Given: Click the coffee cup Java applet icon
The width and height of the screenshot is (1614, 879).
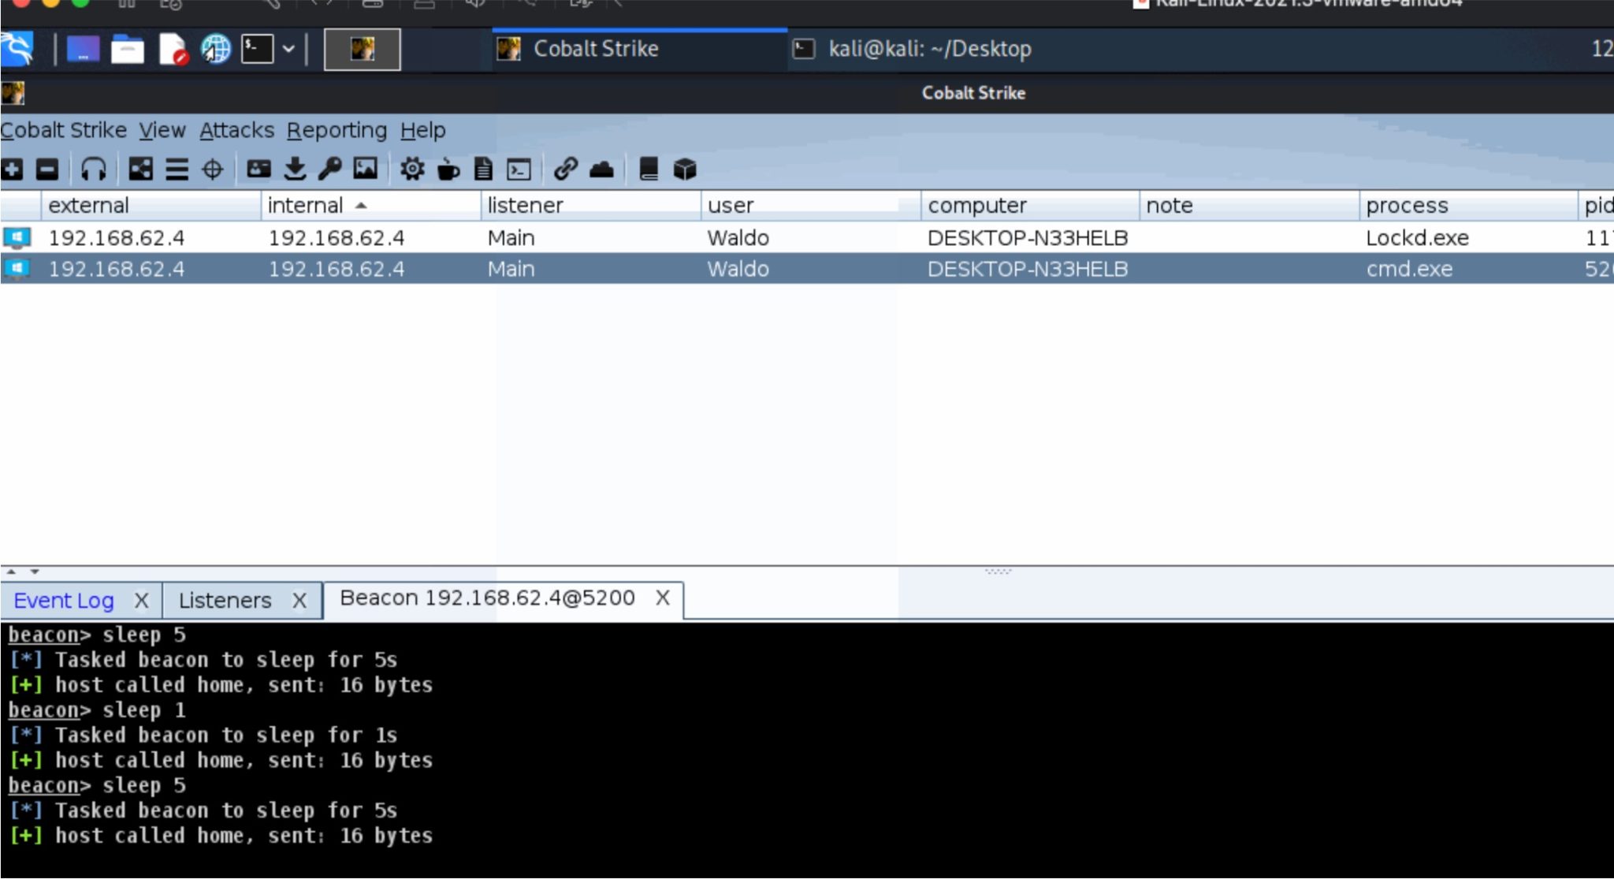Looking at the screenshot, I should [x=448, y=169].
